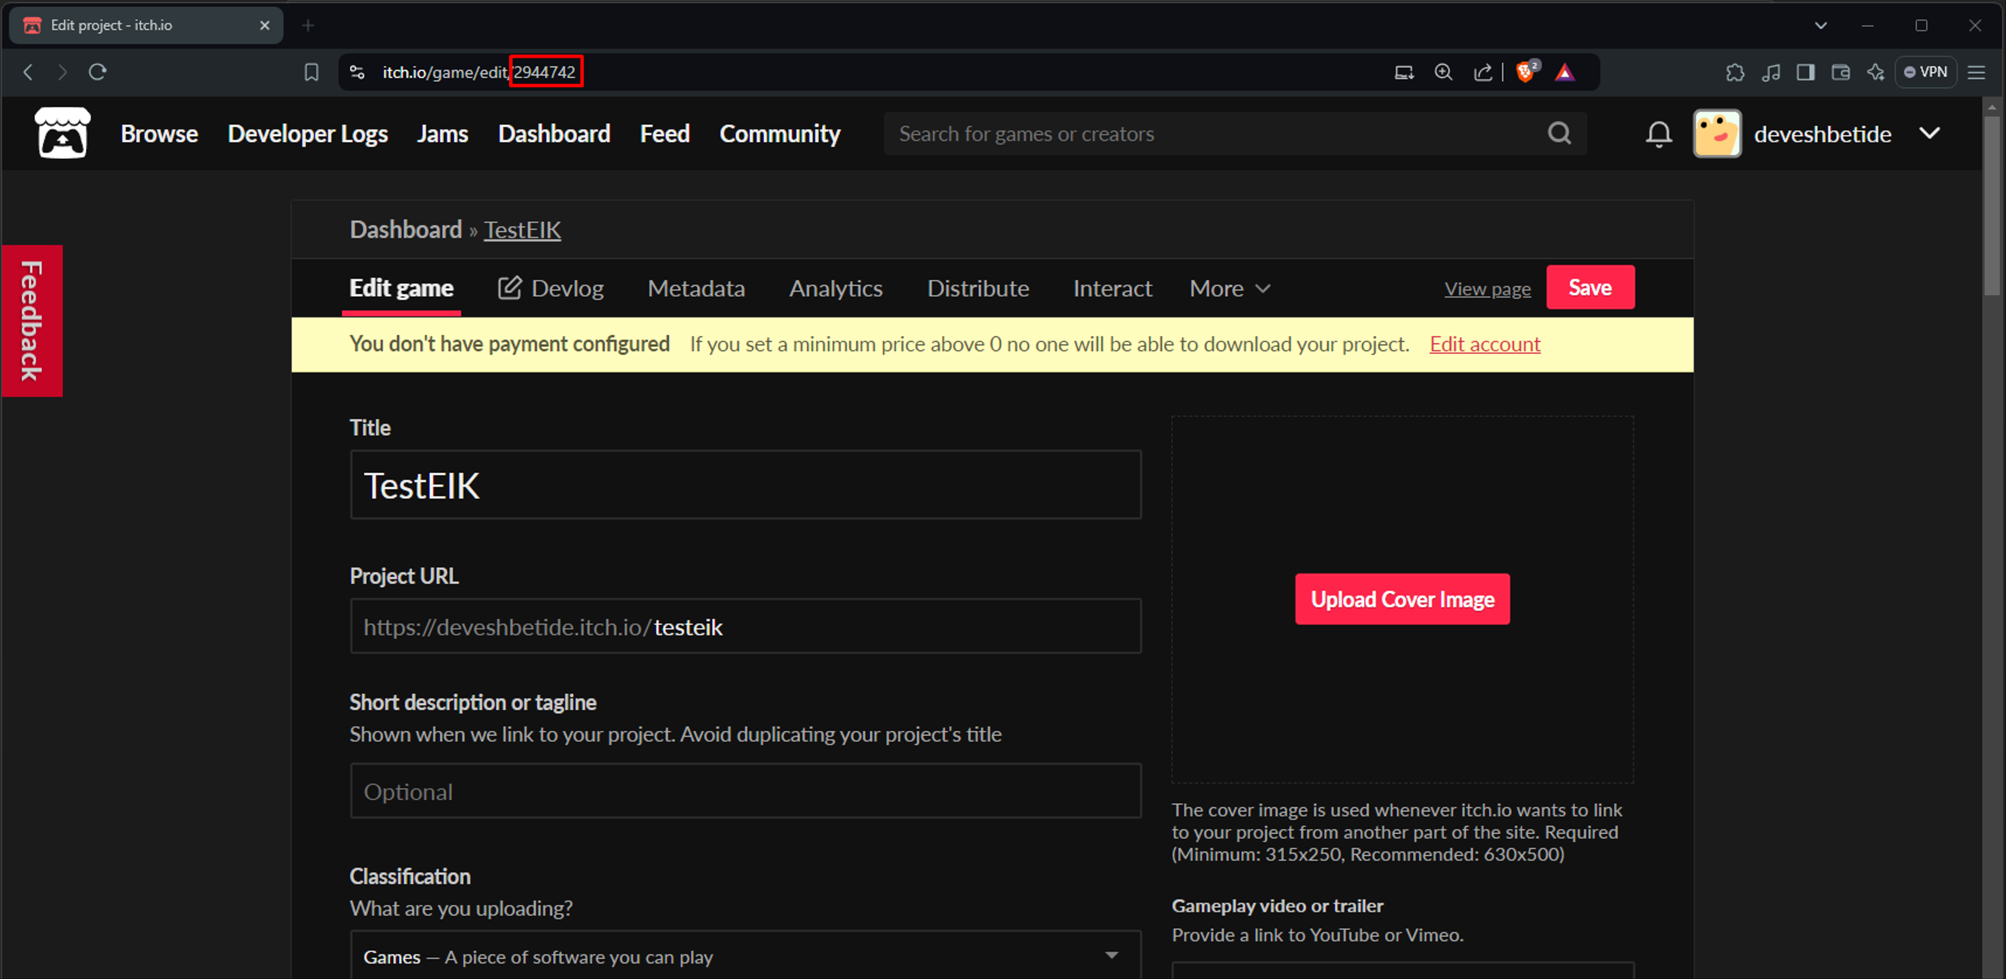2006x979 pixels.
Task: Open notifications bell icon
Action: [1658, 134]
